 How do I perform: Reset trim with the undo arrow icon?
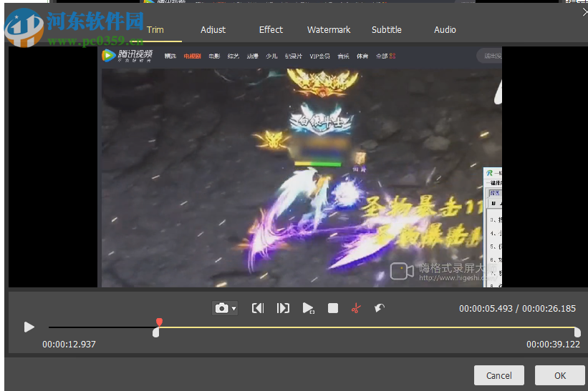[x=380, y=308]
